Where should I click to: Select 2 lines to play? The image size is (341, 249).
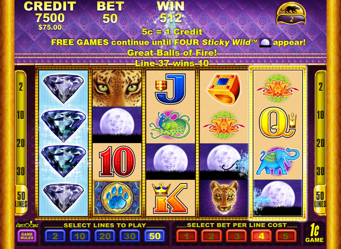tap(55, 236)
